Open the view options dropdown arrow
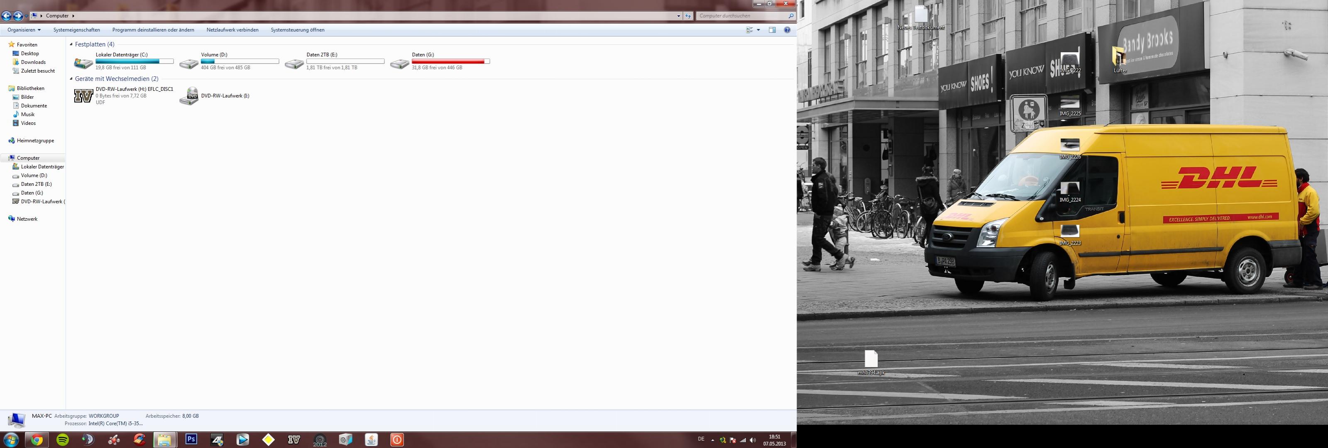The width and height of the screenshot is (1328, 448). (x=758, y=30)
